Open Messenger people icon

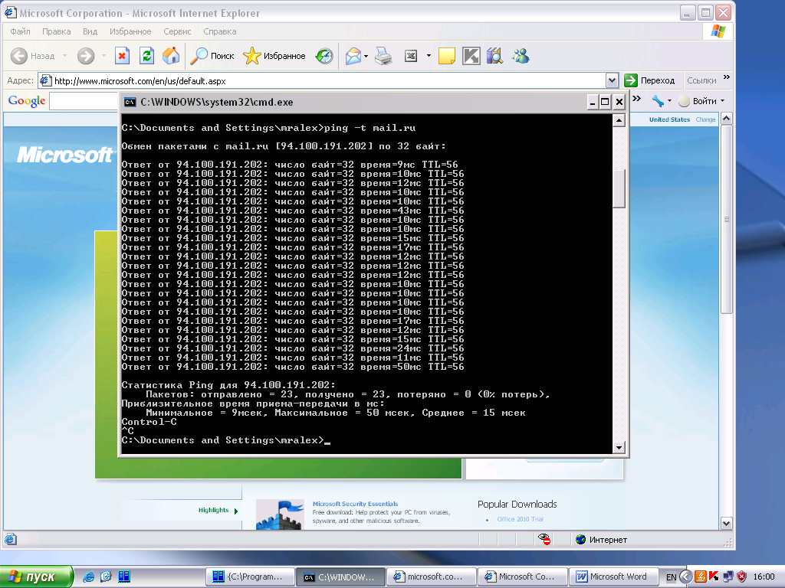click(521, 56)
